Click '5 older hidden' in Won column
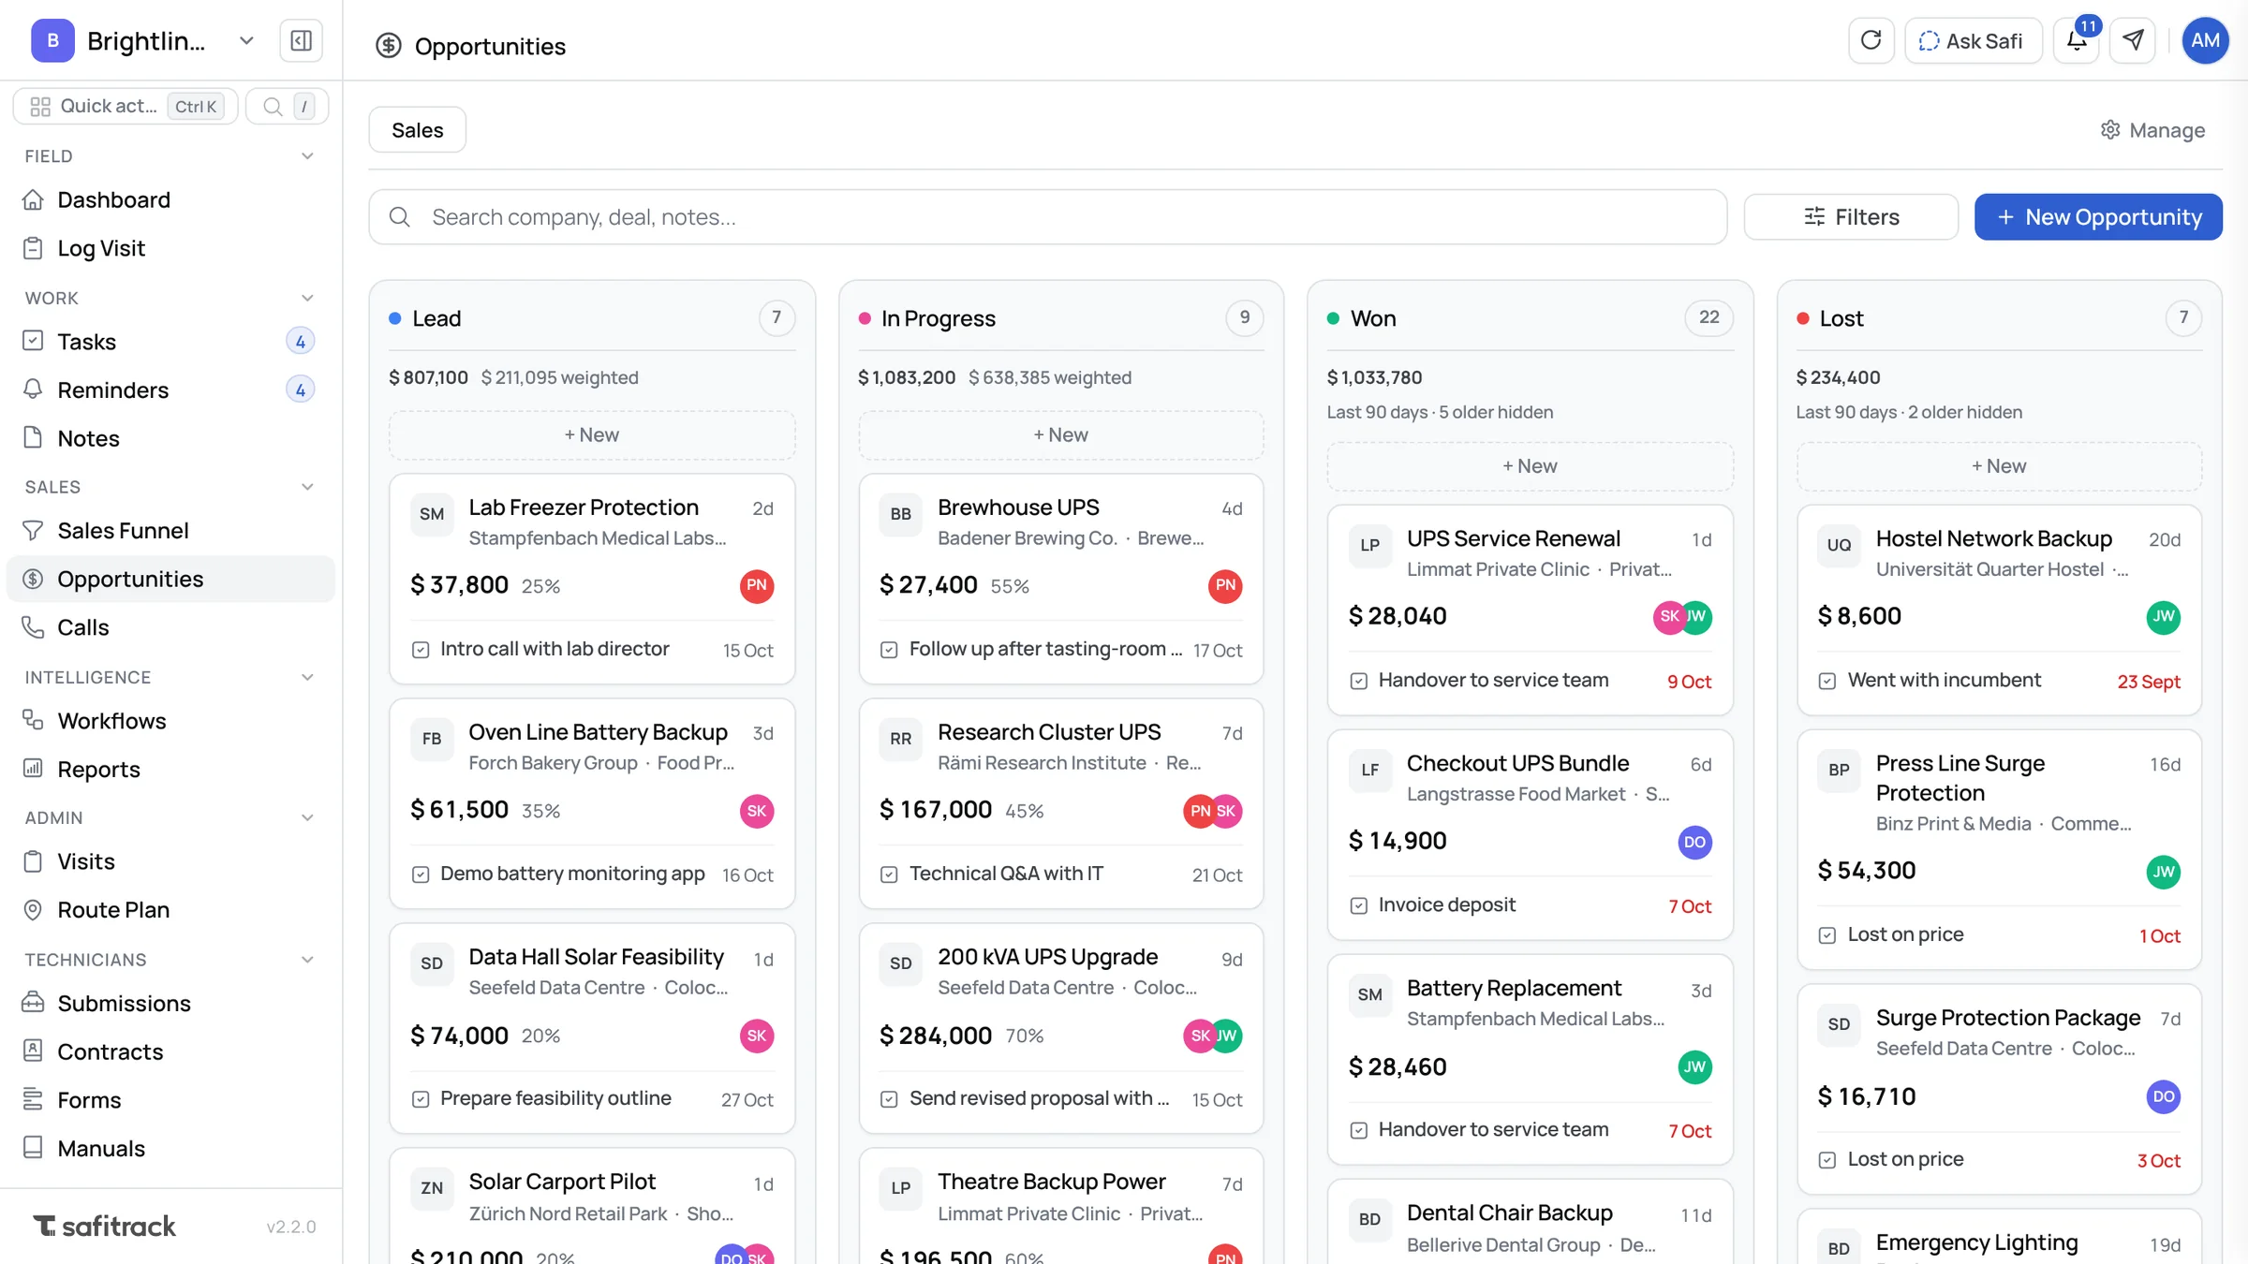Screen dimensions: 2248x1264 (x=1496, y=413)
